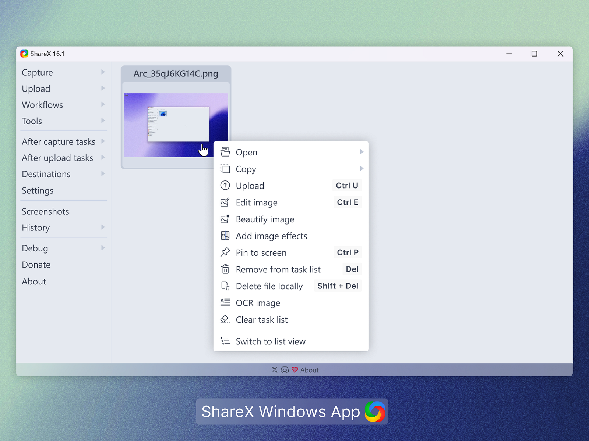
Task: Click the About link in status bar
Action: point(309,370)
